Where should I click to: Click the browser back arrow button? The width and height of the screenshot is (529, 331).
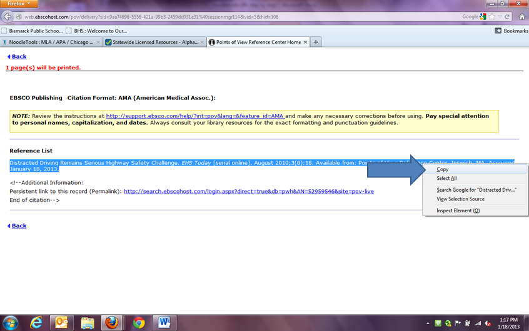(8, 16)
